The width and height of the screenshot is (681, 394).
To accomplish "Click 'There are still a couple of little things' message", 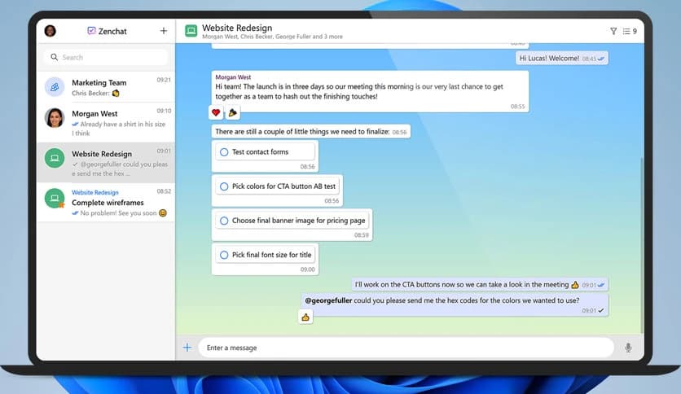I will coord(311,132).
